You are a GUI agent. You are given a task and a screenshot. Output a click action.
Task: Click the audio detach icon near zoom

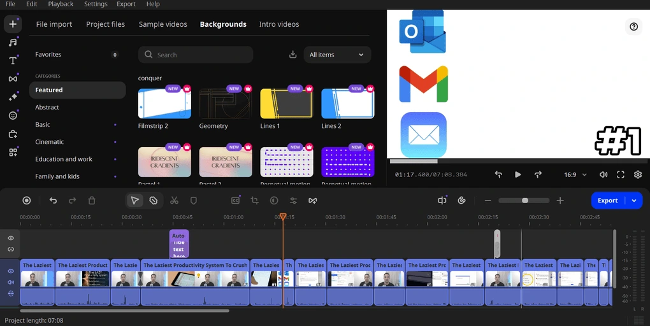coord(442,201)
